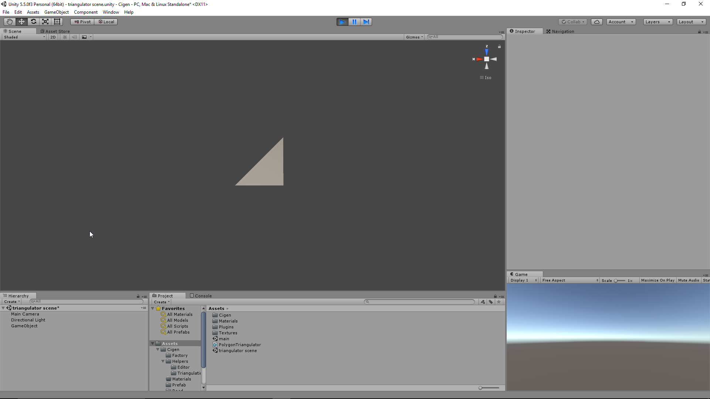The width and height of the screenshot is (710, 399).
Task: Select All Materials favorite
Action: (x=177, y=314)
